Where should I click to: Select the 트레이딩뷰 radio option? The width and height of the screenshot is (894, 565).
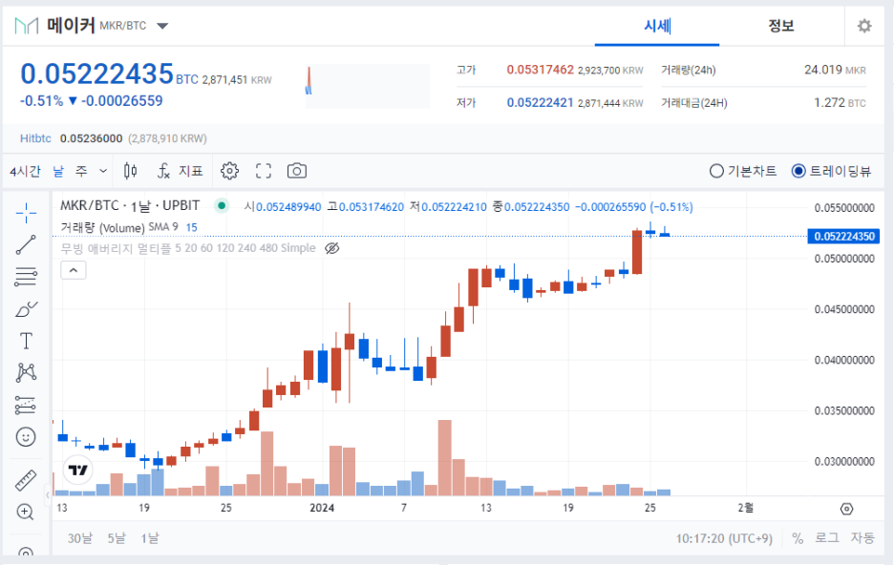point(831,171)
